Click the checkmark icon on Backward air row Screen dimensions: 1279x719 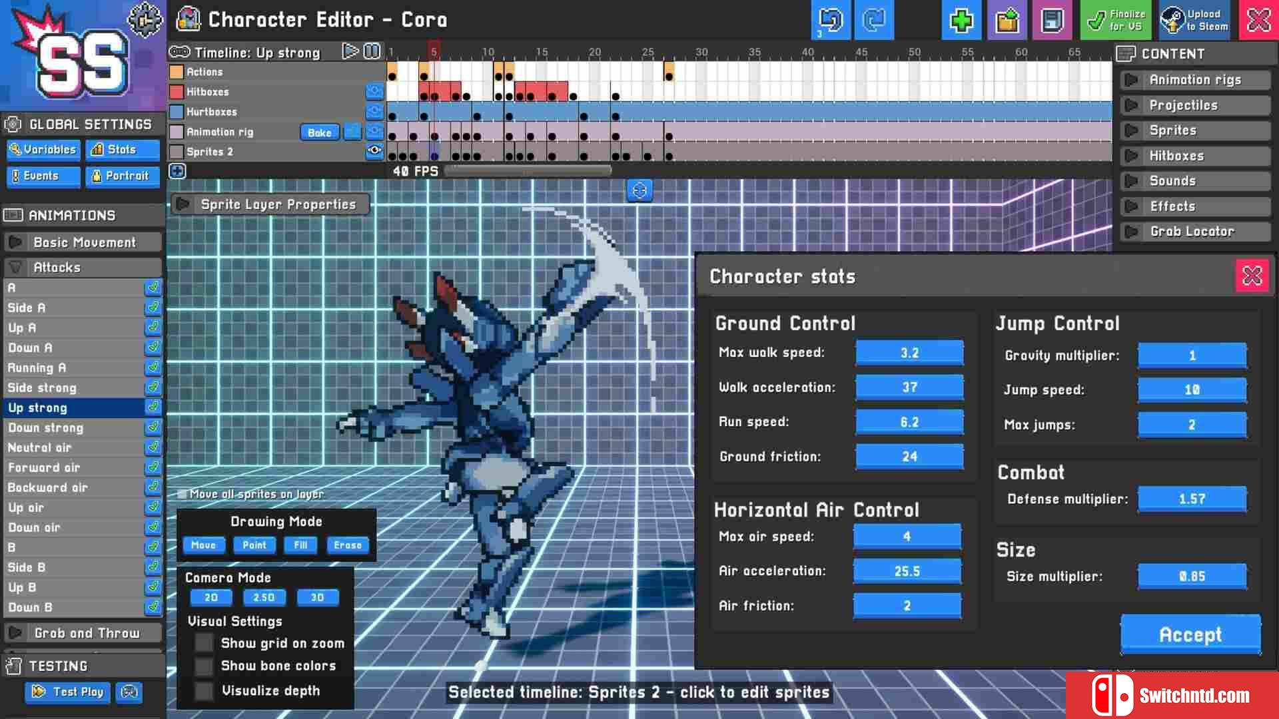click(x=153, y=487)
